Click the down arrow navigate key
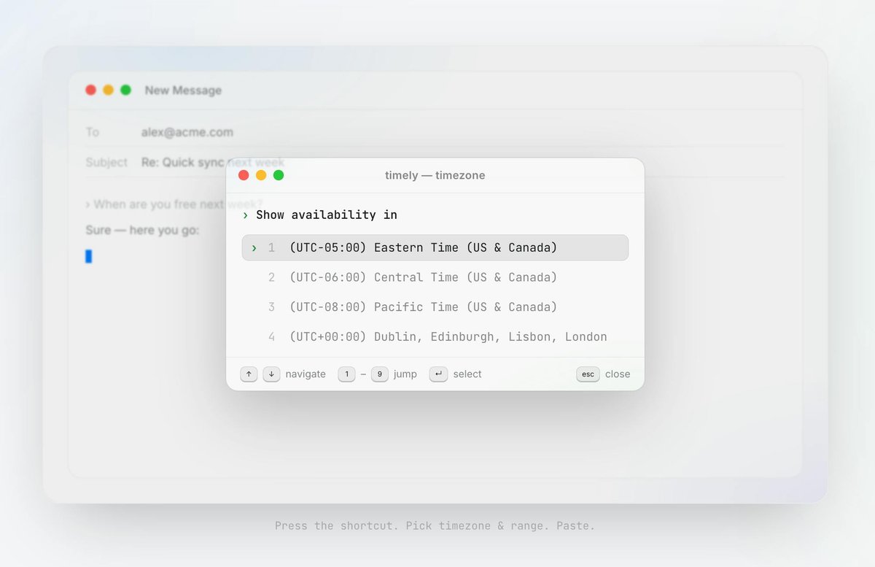Screen dimensions: 875x567 pos(271,374)
